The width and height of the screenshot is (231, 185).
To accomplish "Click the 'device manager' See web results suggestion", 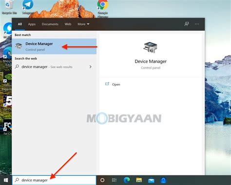I will click(54, 67).
